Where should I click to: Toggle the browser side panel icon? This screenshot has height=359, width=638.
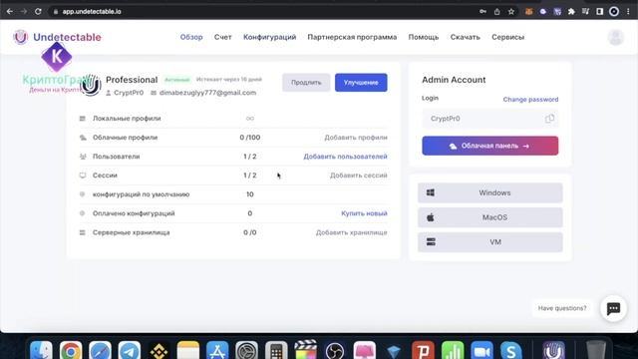[x=599, y=11]
